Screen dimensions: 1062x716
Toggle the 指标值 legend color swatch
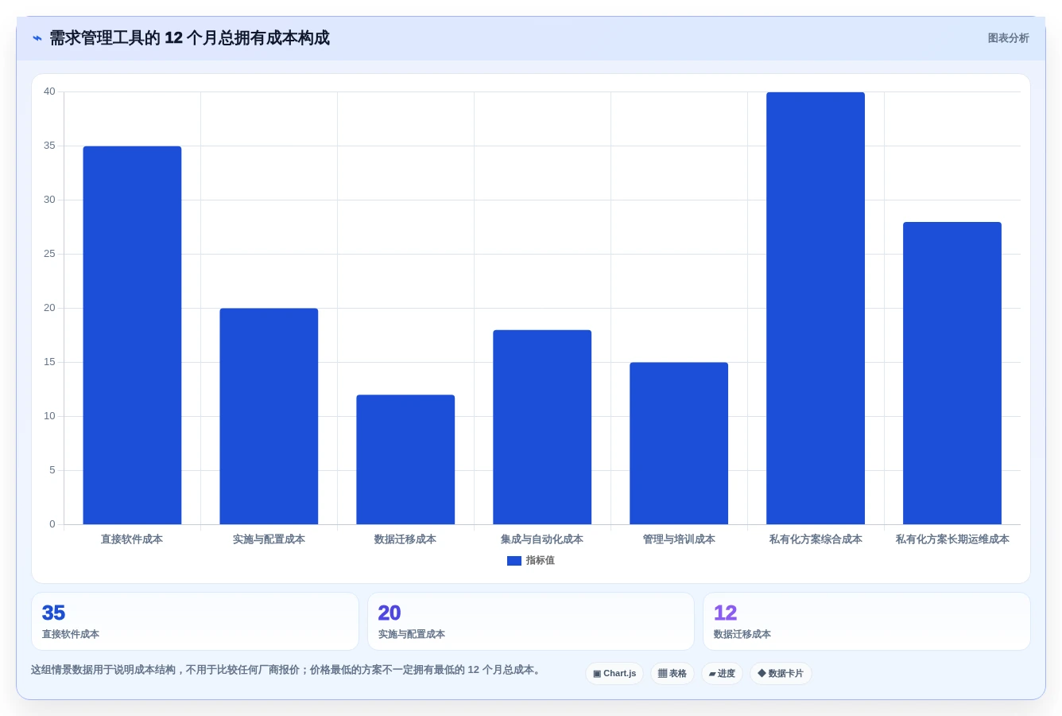pos(514,561)
